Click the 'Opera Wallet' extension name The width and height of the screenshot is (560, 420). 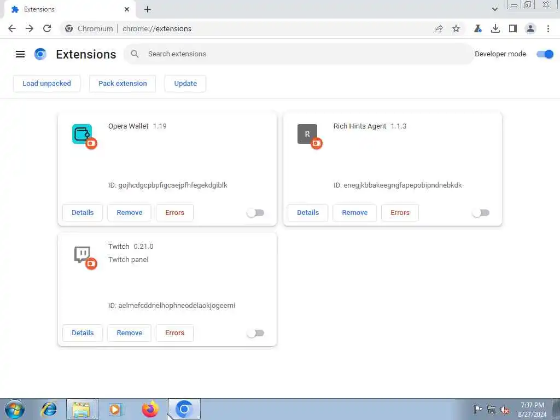(128, 126)
